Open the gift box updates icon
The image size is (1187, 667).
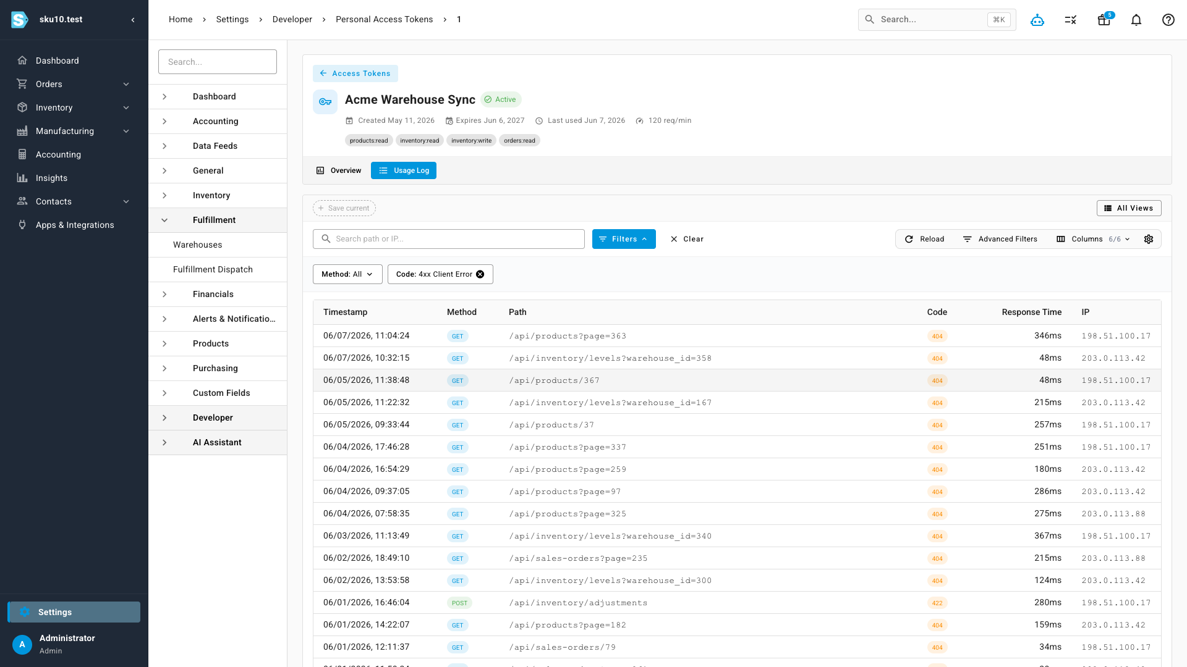[x=1104, y=20]
